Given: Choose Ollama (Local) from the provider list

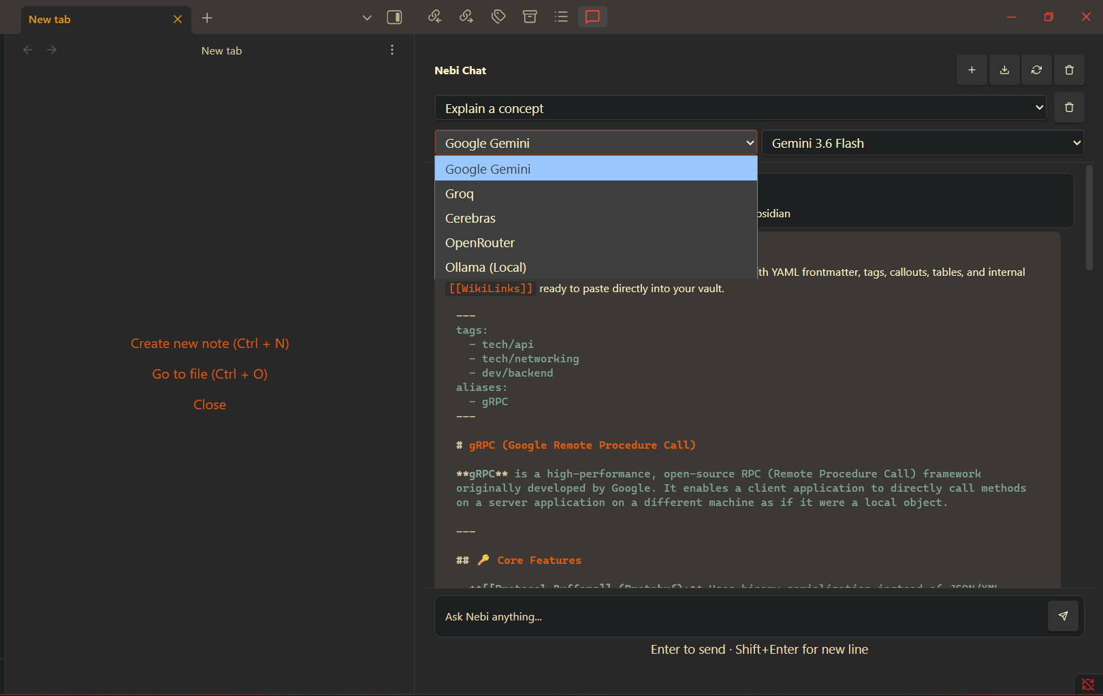Looking at the screenshot, I should click(596, 267).
